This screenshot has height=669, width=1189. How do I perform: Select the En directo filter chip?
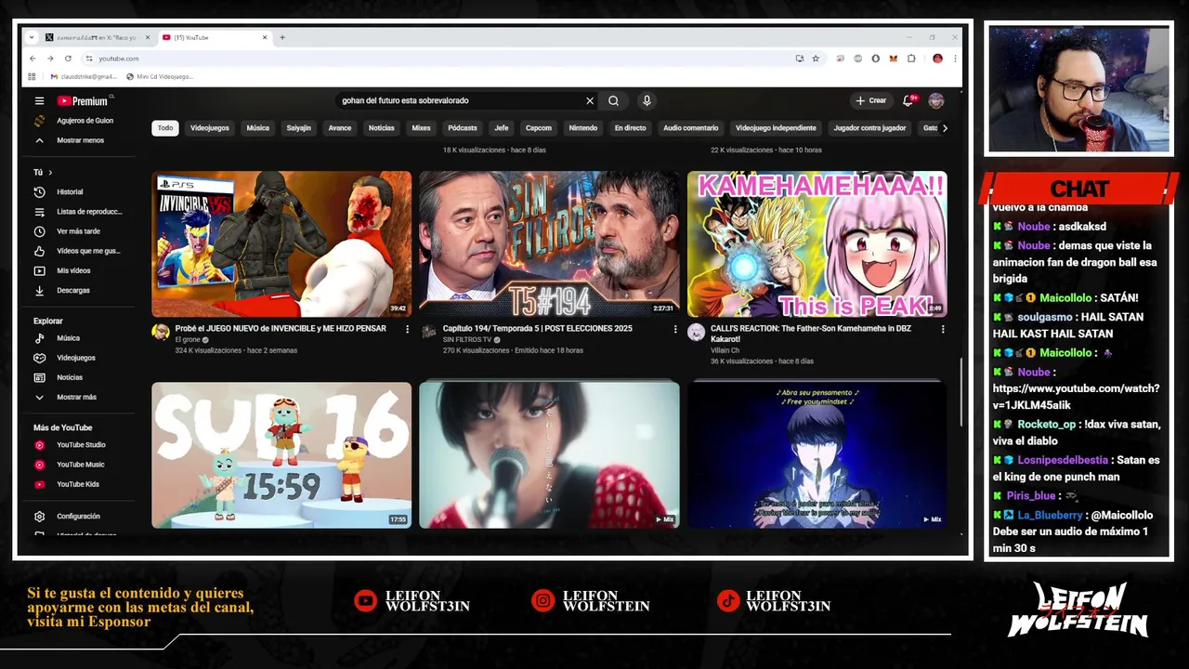tap(630, 128)
